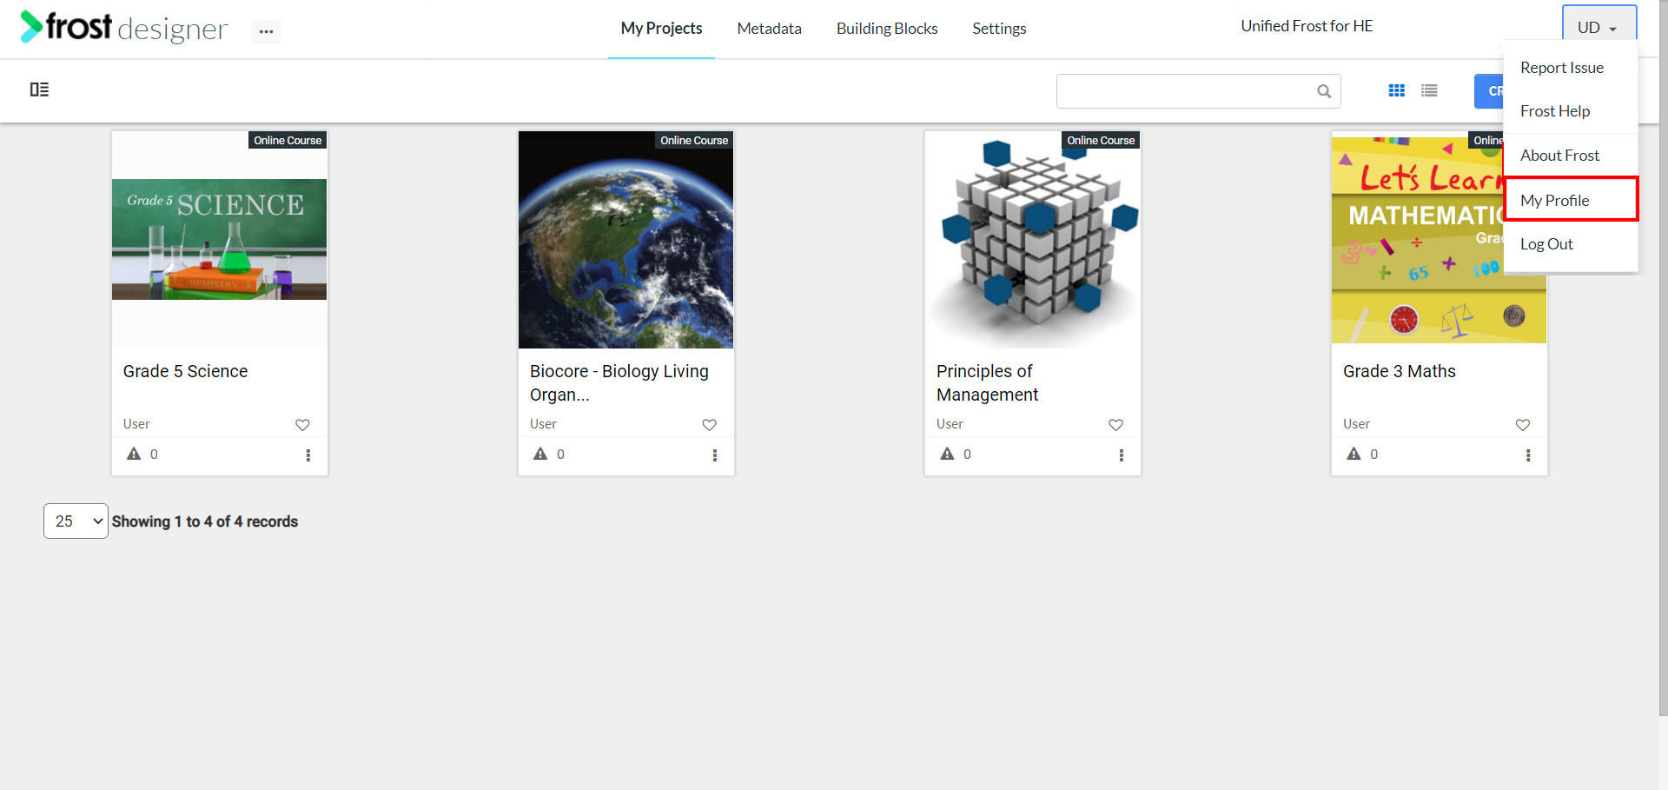The image size is (1668, 790).
Task: Open the Building Blocks tab
Action: coord(887,29)
